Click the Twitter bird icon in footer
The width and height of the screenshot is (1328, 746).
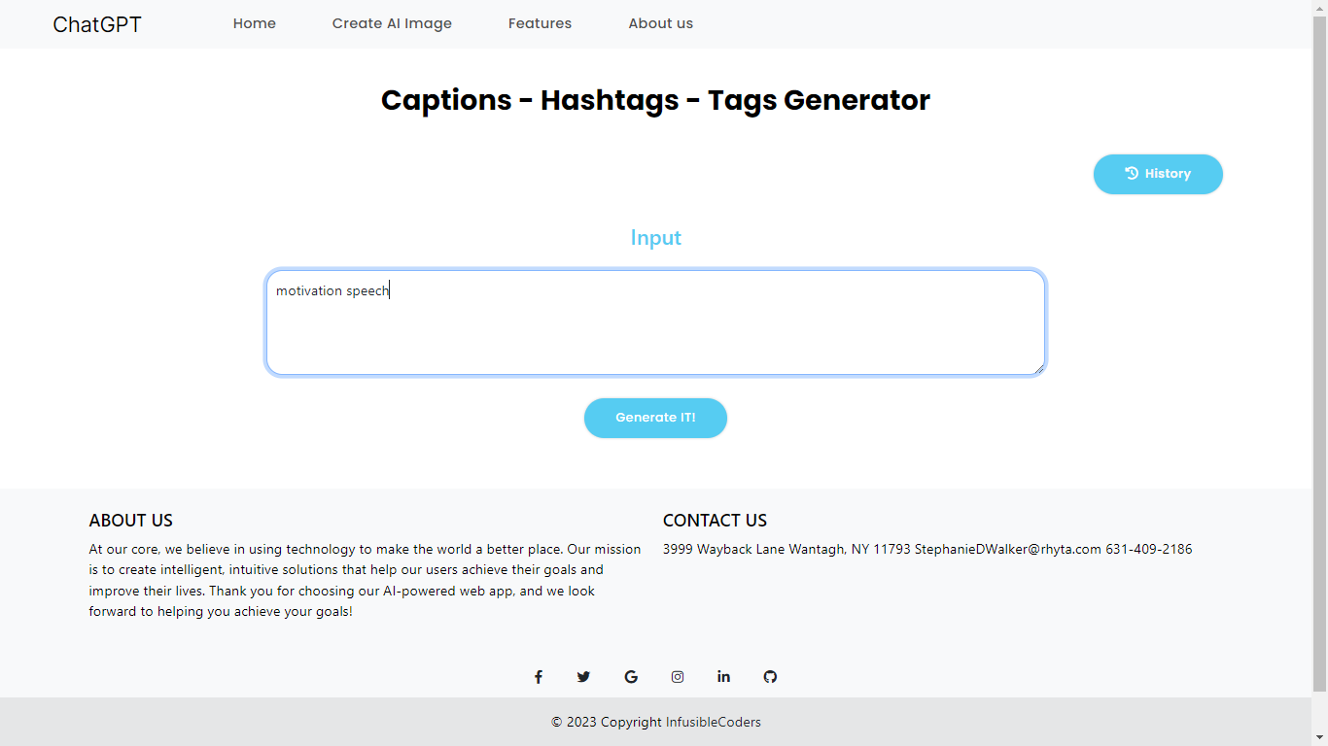(x=584, y=677)
